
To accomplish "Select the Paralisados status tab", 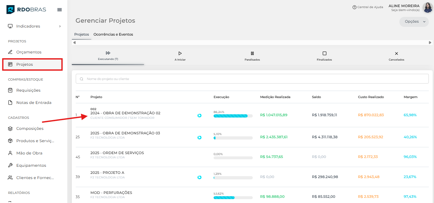I will click(x=252, y=56).
